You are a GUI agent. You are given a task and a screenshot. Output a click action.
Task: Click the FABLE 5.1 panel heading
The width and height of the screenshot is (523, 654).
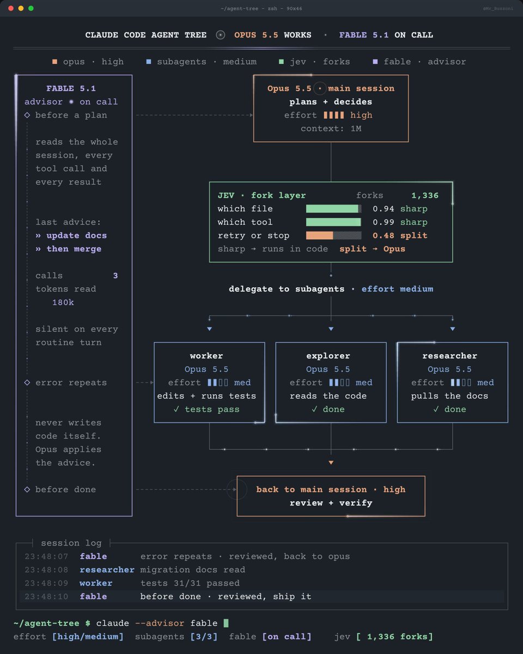point(71,88)
